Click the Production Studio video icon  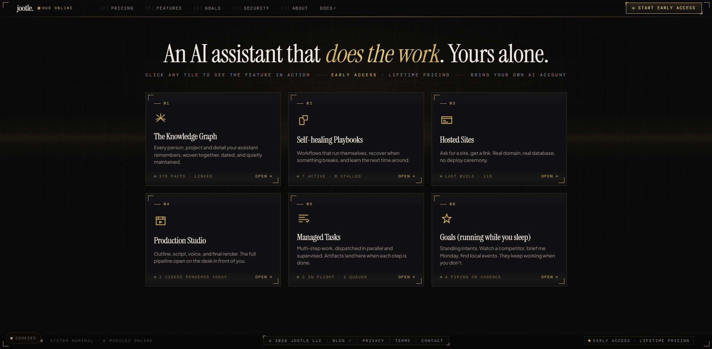(x=160, y=221)
